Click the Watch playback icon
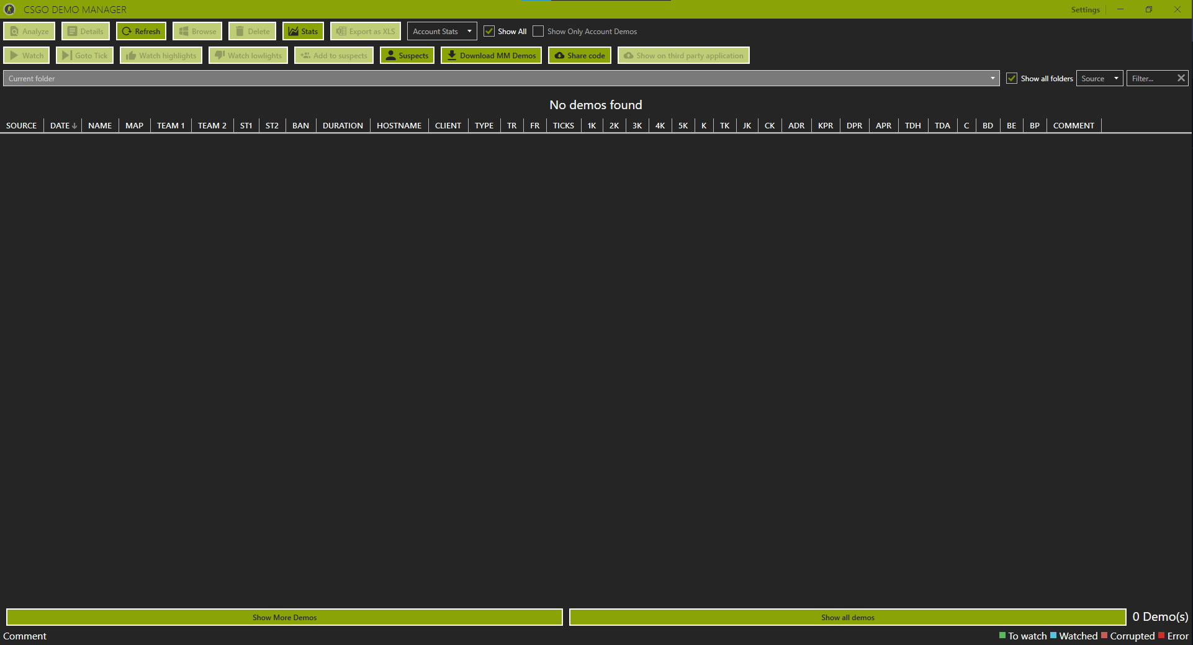Image resolution: width=1193 pixels, height=645 pixels. 14,55
